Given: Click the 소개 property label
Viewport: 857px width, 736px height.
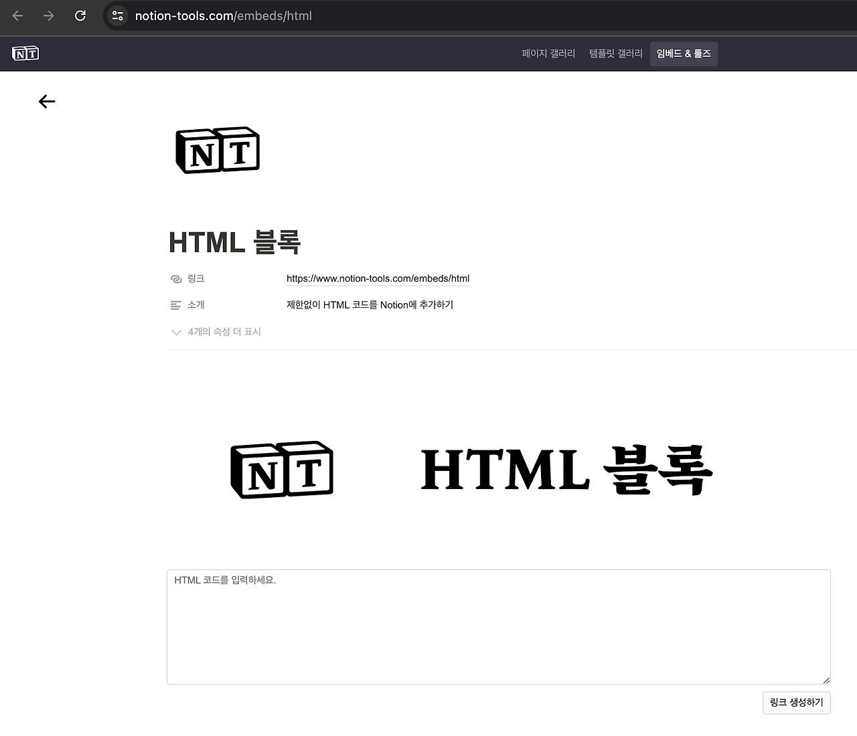Looking at the screenshot, I should tap(196, 304).
